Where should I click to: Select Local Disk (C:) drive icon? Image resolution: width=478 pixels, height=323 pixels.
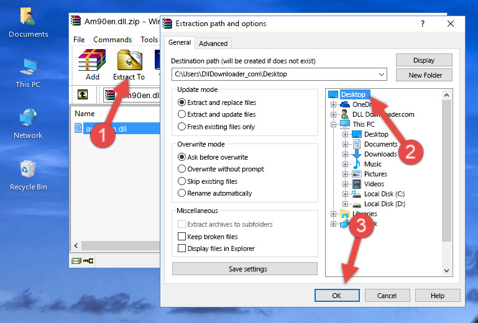tap(356, 194)
